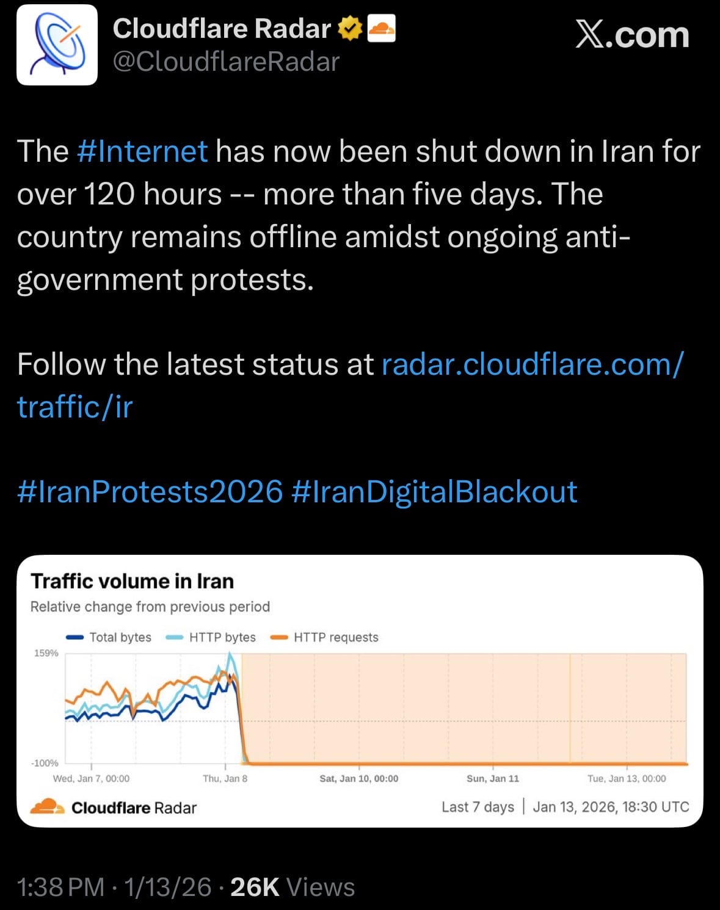Click the @CloudflareRadar handle
Viewport: 720px width, 910px height.
(x=226, y=62)
